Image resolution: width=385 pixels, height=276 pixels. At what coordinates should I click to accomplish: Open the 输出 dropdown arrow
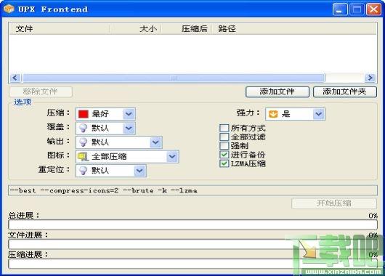(155, 142)
